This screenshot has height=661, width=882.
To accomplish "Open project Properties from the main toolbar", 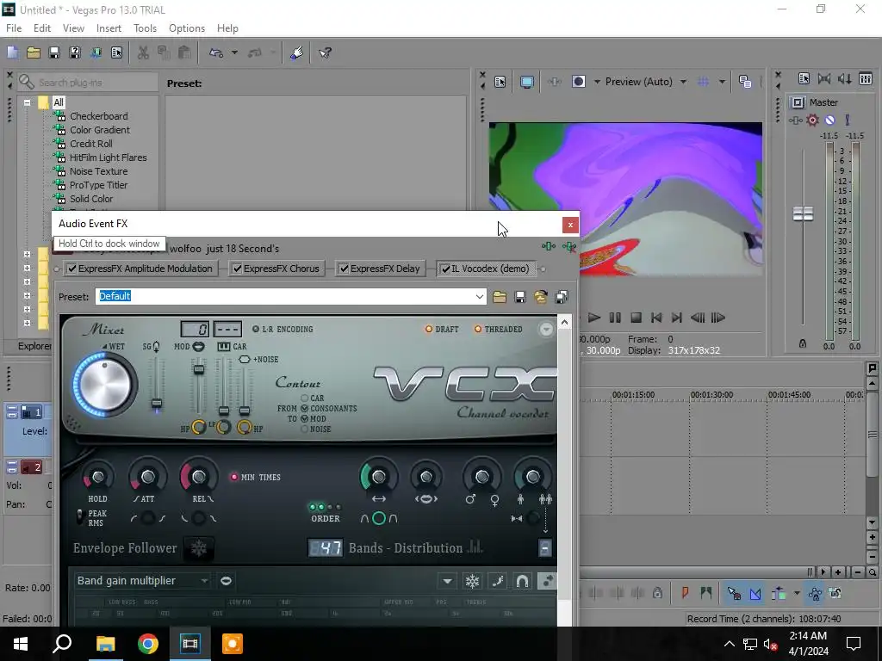I will click(x=116, y=53).
